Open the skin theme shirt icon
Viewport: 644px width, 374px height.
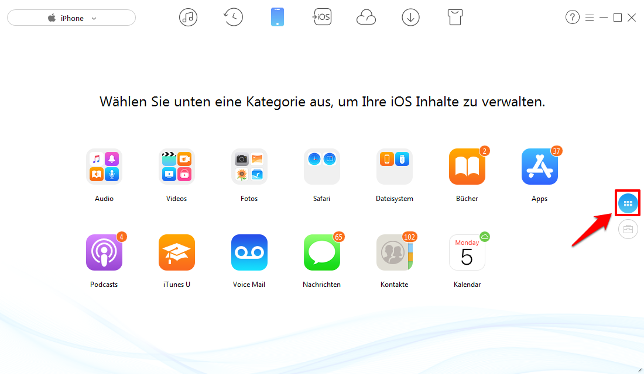pyautogui.click(x=455, y=18)
